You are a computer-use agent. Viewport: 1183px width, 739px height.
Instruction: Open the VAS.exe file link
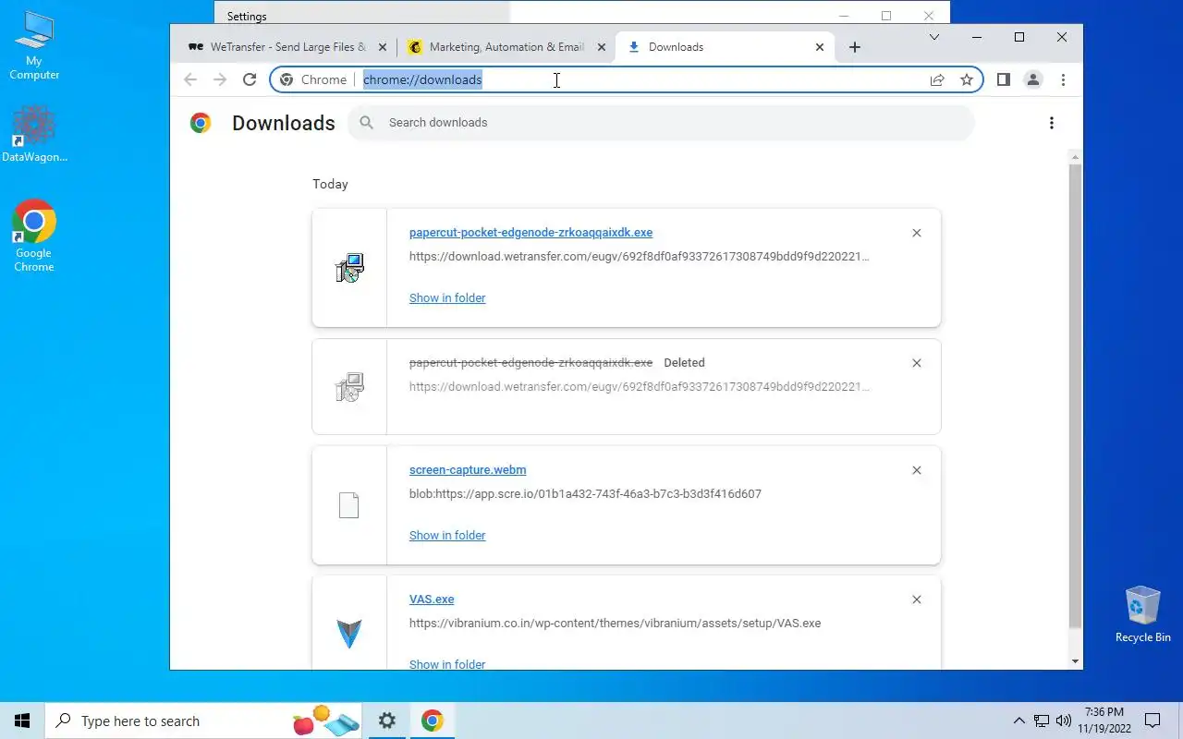tap(432, 600)
